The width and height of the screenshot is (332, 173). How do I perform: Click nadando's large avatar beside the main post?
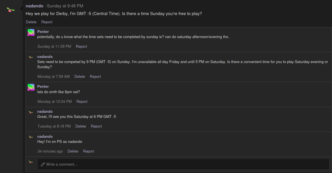[x=11, y=10]
